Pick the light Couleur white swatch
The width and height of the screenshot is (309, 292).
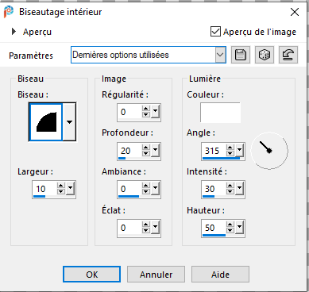tap(220, 113)
